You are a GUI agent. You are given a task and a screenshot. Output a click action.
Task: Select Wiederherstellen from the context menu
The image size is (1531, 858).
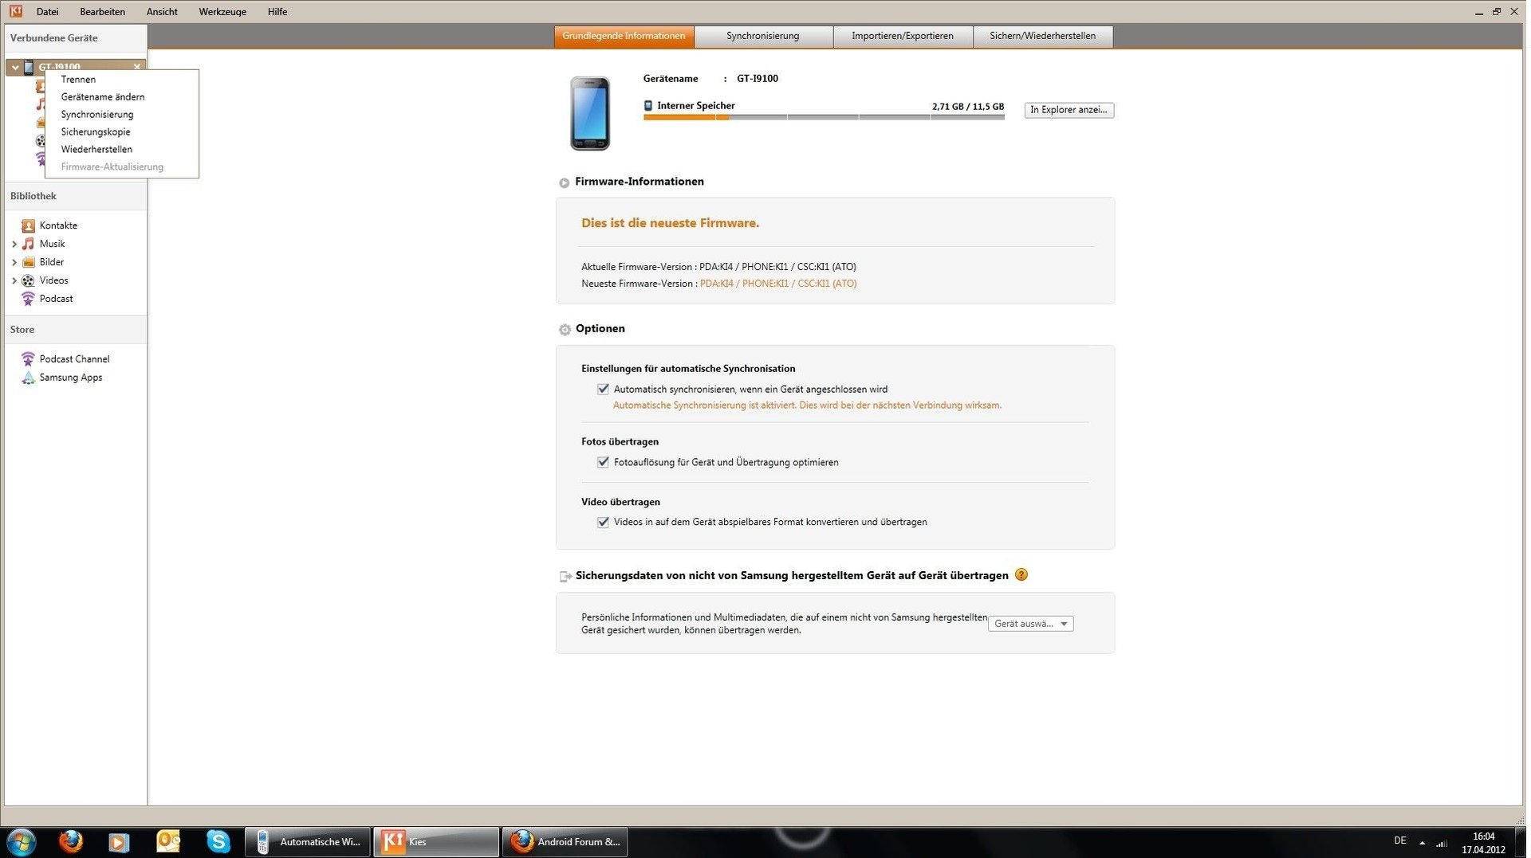[x=96, y=150]
